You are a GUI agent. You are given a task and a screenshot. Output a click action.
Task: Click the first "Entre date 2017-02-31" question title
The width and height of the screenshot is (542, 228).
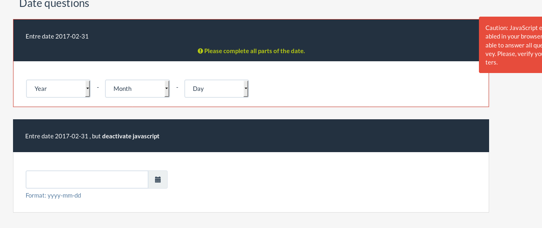click(x=57, y=37)
